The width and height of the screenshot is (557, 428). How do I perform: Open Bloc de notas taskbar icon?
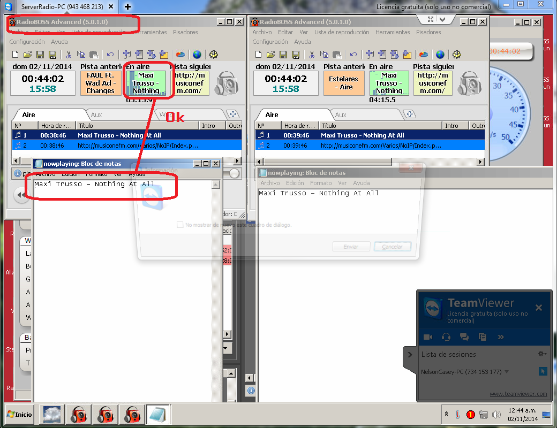(157, 414)
